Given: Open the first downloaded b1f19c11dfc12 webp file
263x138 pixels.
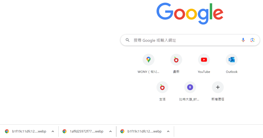Looking at the screenshot, I should pos(26,131).
